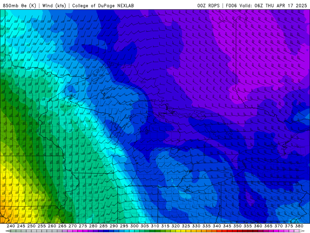This screenshot has height=233, width=310.
Task: Pick the 360 label on the scale
Action: click(258, 226)
